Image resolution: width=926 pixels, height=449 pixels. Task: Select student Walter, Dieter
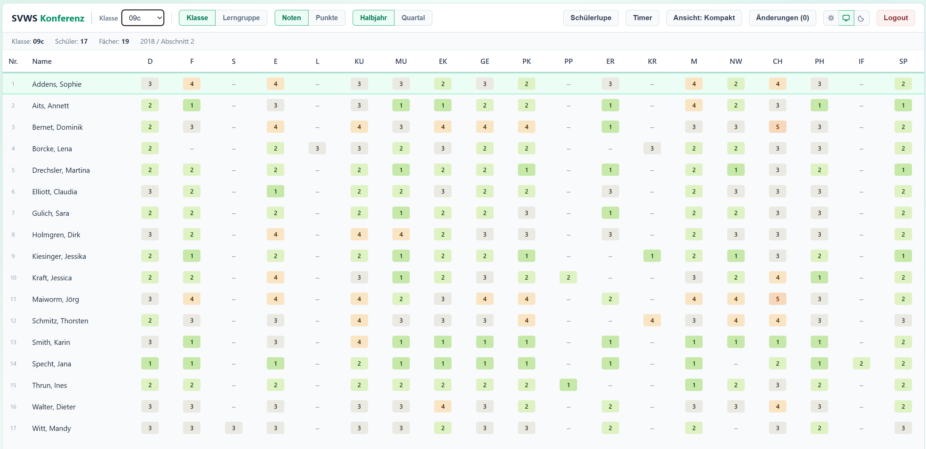(54, 407)
